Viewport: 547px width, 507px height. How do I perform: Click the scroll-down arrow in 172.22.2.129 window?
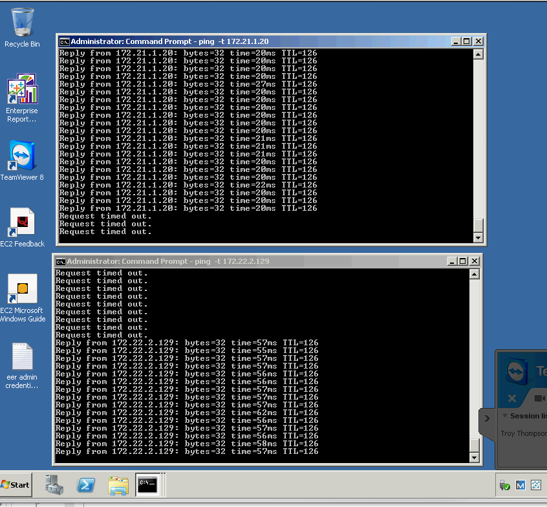474,457
